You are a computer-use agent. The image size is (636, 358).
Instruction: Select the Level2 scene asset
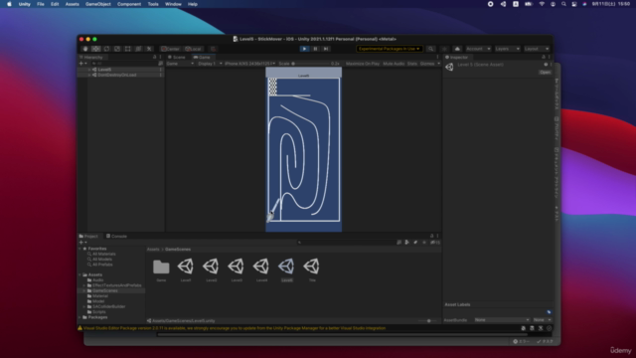pos(211,269)
